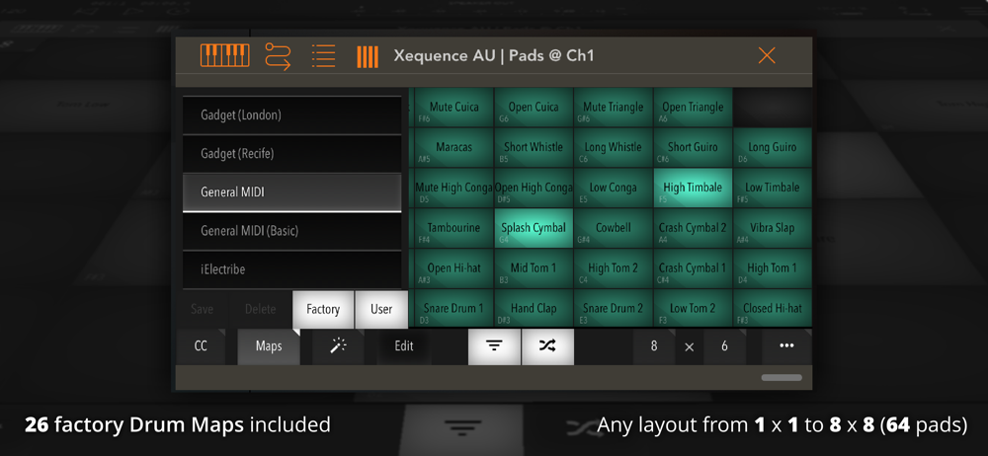Tap the Low Tom 2 pad
The width and height of the screenshot is (988, 456).
[x=693, y=308]
